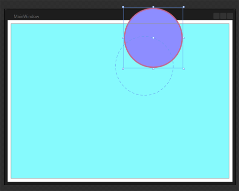
Task: Click the ellipse center point marker
Action: point(153,38)
